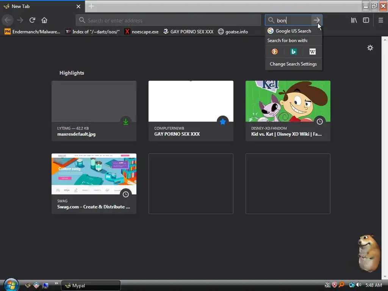The height and width of the screenshot is (291, 388).
Task: Click the red security shield tray icon
Action: tap(335, 285)
